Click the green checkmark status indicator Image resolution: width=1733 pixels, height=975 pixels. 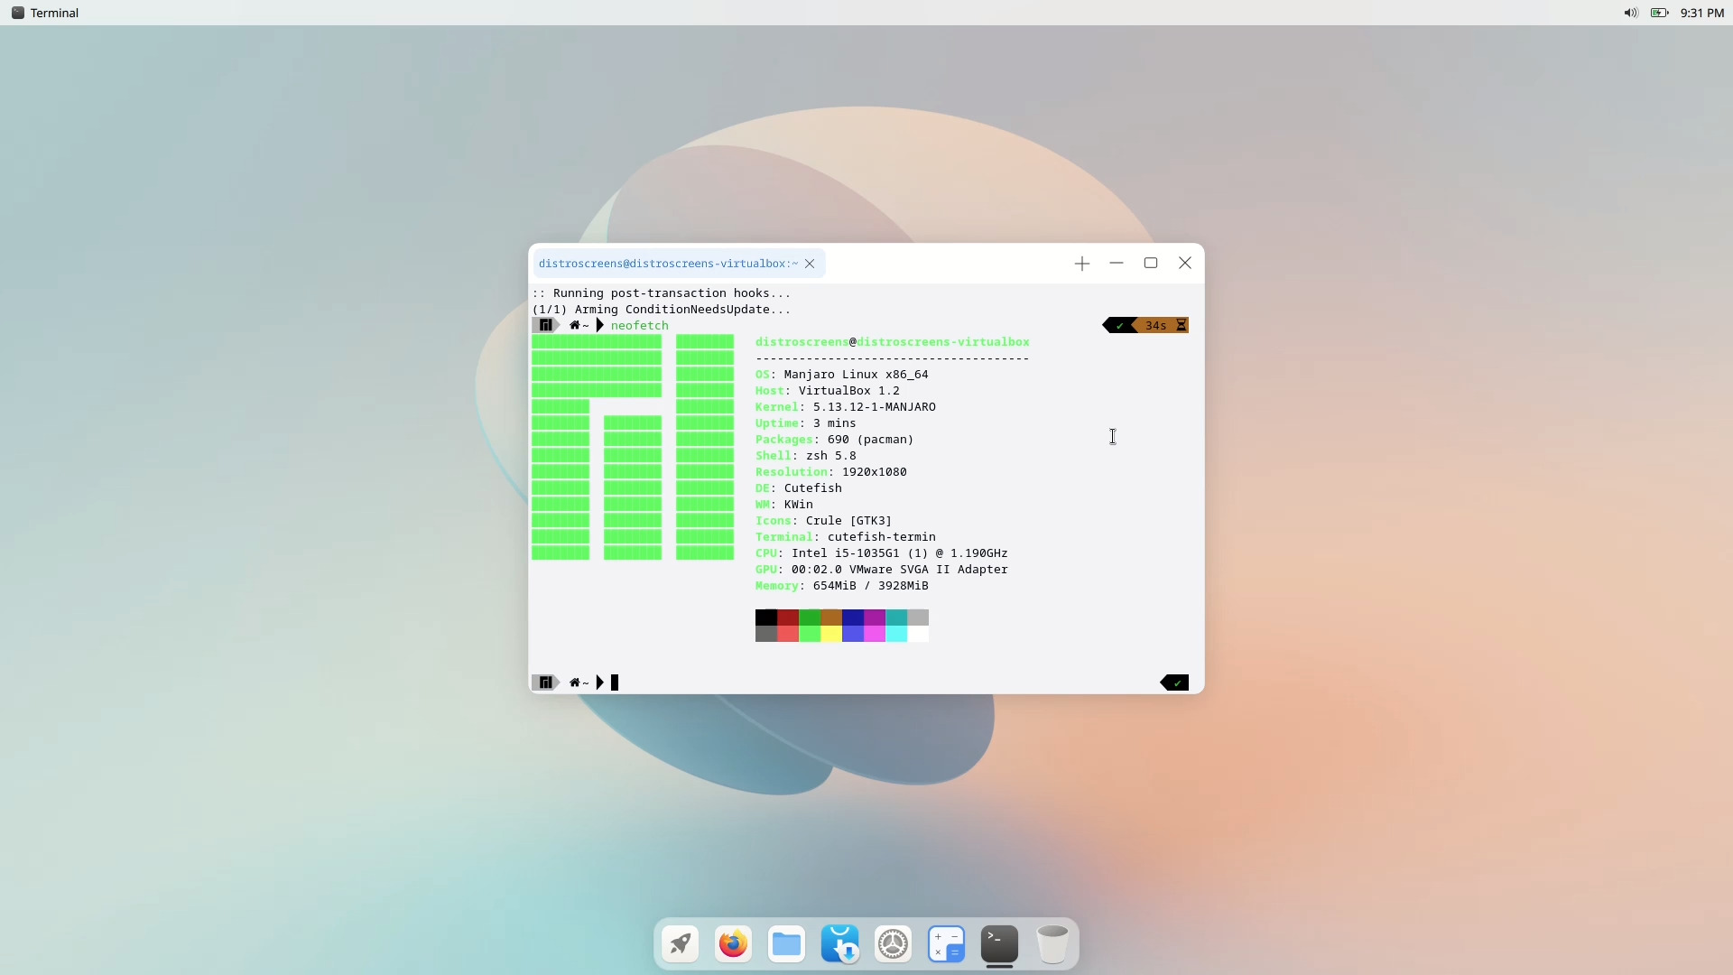pos(1119,325)
